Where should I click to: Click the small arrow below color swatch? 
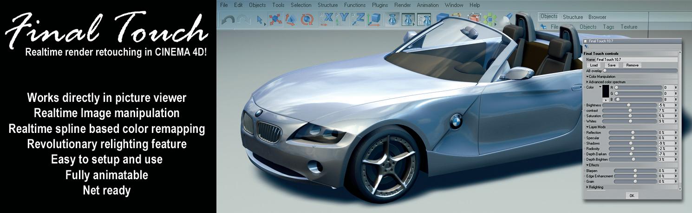(x=607, y=100)
